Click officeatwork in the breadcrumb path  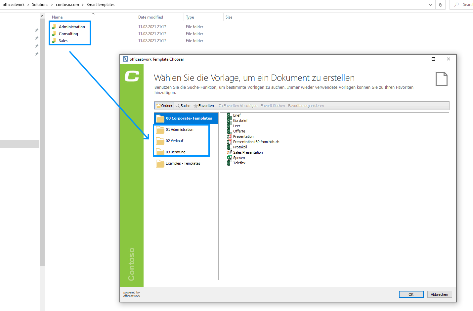(x=14, y=5)
